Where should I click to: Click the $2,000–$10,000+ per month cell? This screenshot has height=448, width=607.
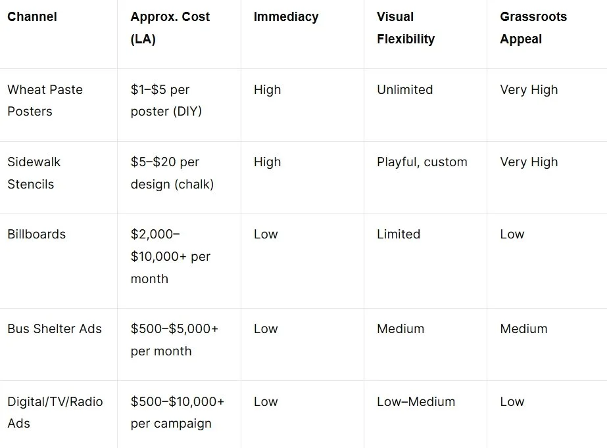(170, 256)
